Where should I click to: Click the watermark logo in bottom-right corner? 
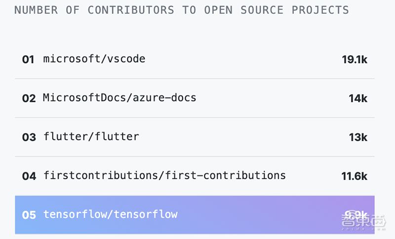[x=366, y=224]
